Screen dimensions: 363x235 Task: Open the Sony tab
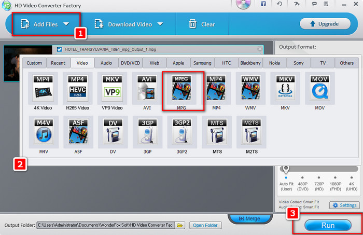pos(298,63)
